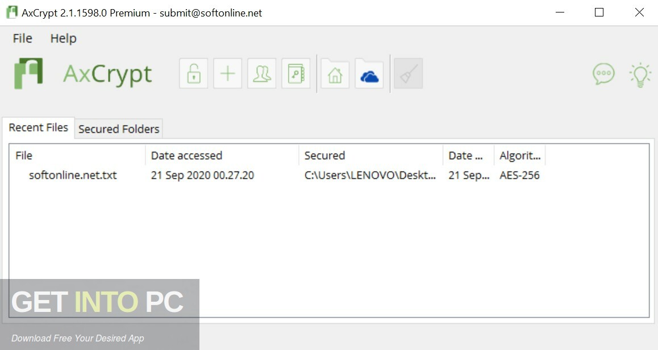
Task: Sort by the File column header
Action: (77, 155)
